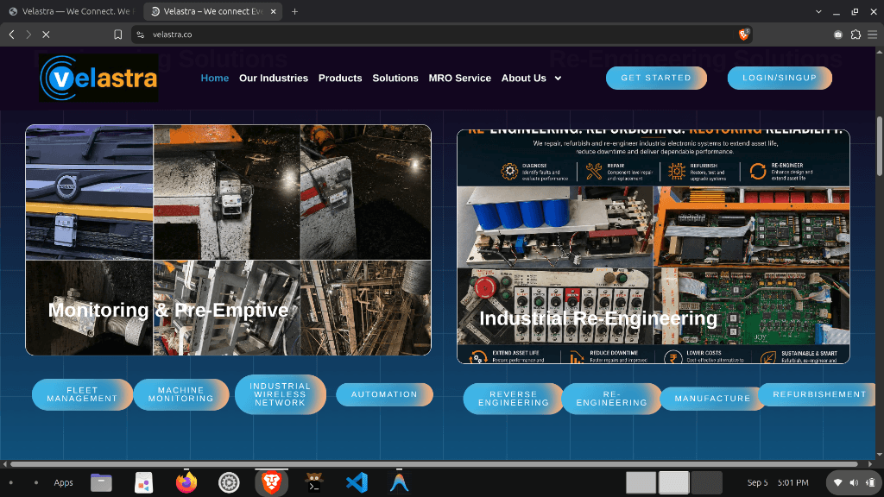Select the Re-Engineering button
The width and height of the screenshot is (884, 497).
click(612, 399)
